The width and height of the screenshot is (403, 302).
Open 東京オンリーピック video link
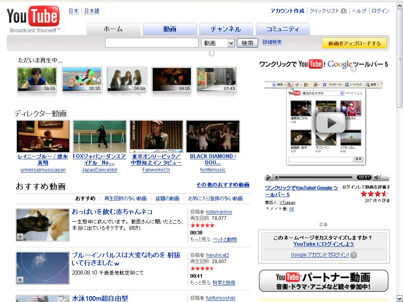click(156, 160)
